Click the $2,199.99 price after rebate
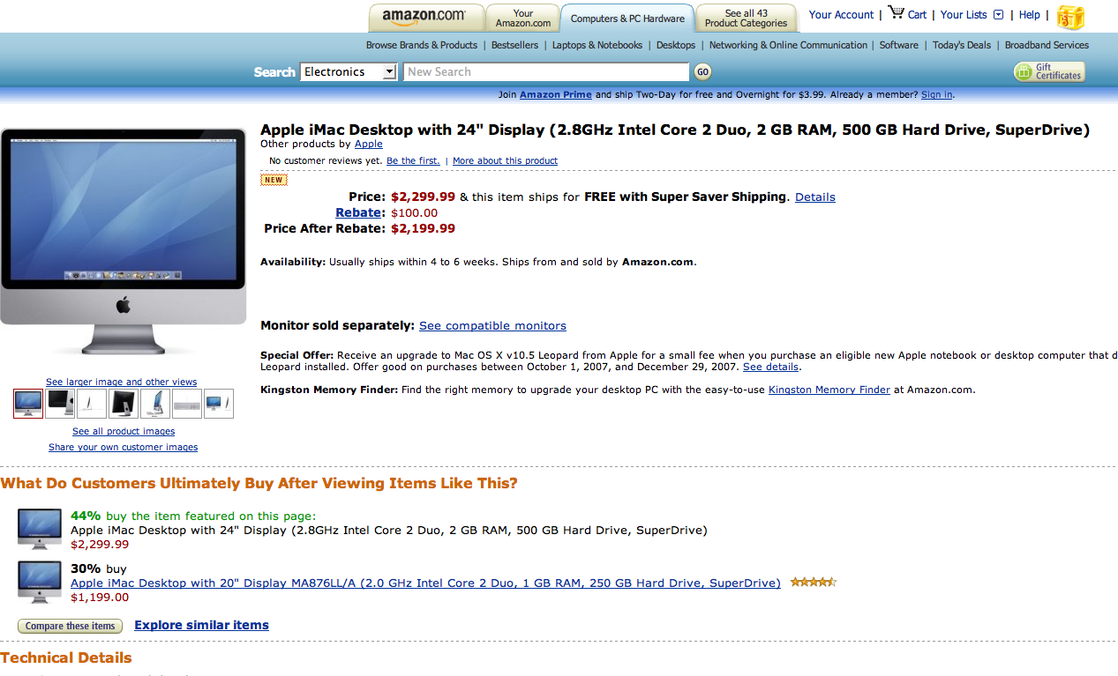1118x676 pixels. [424, 228]
